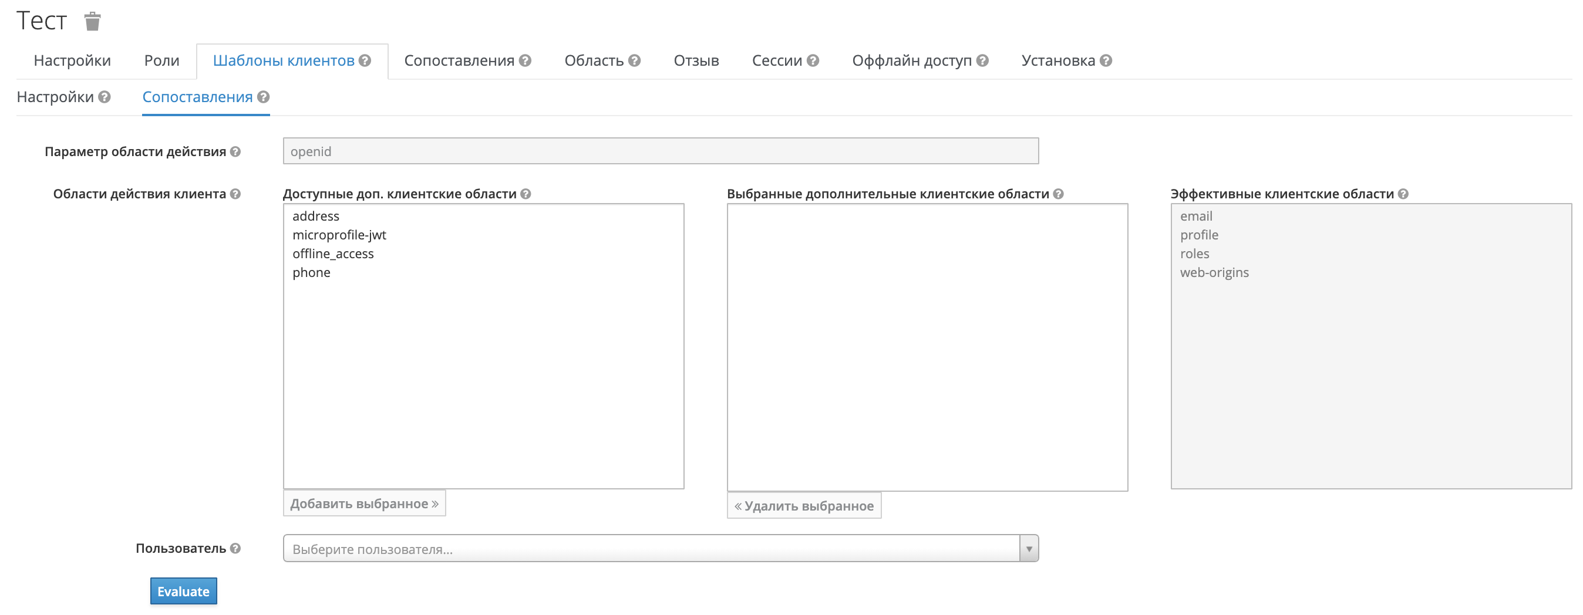Click help icon next to Оффлайн доступ
The width and height of the screenshot is (1583, 615).
click(x=982, y=61)
